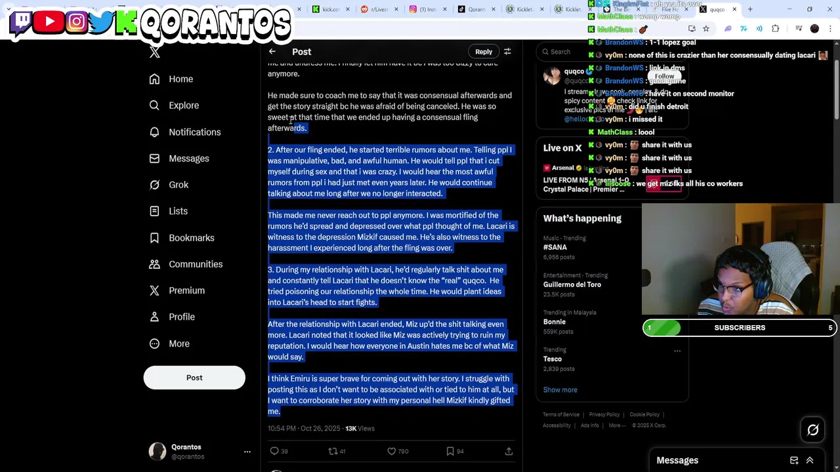This screenshot has height=472, width=840.
Task: Open Terms of Service footer link
Action: [561, 414]
